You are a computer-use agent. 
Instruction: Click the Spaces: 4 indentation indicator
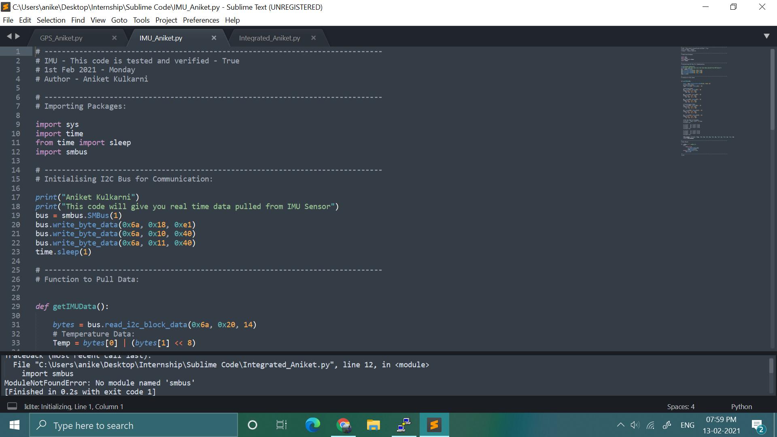pyautogui.click(x=681, y=406)
